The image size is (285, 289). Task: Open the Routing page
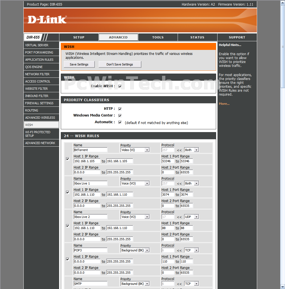click(x=41, y=110)
